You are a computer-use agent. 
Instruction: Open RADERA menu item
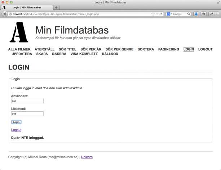59,54
